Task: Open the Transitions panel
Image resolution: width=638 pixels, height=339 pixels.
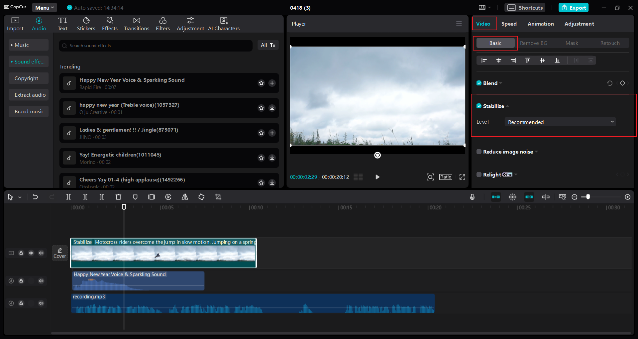Action: (x=136, y=23)
